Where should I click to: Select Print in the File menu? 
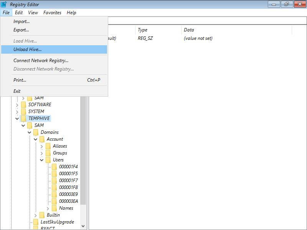tap(54, 80)
